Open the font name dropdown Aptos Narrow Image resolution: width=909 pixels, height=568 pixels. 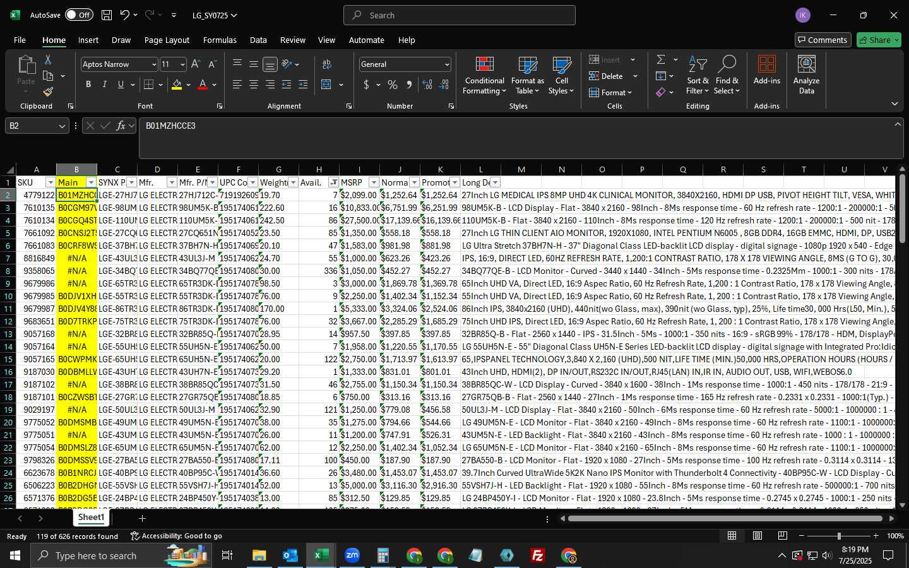pyautogui.click(x=153, y=64)
